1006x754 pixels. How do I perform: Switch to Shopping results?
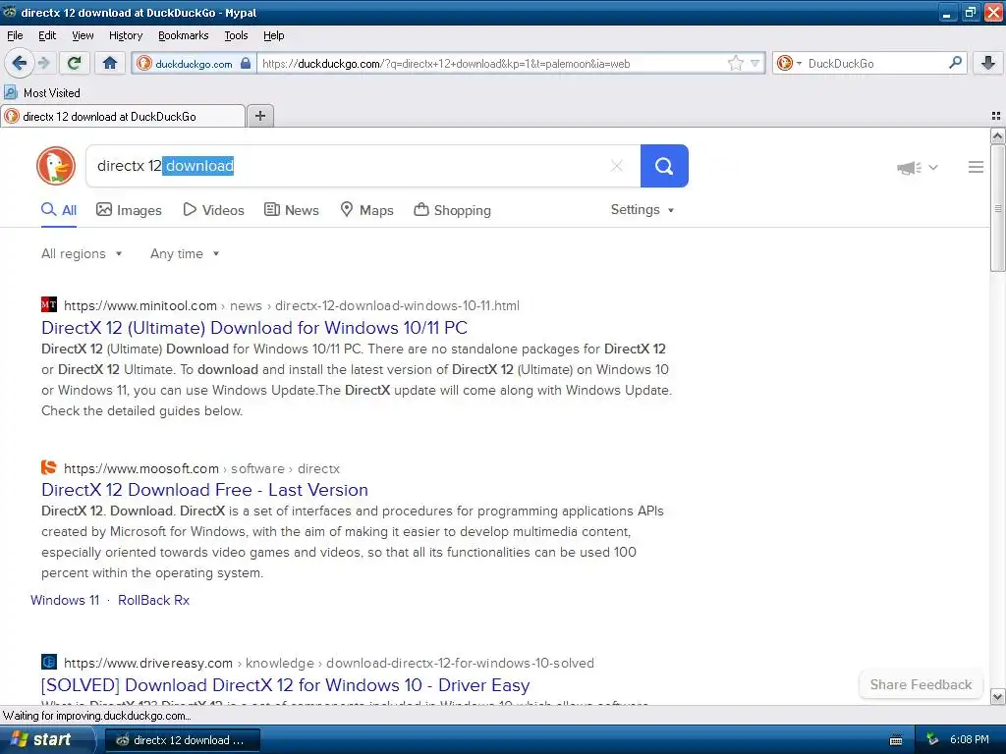[452, 210]
